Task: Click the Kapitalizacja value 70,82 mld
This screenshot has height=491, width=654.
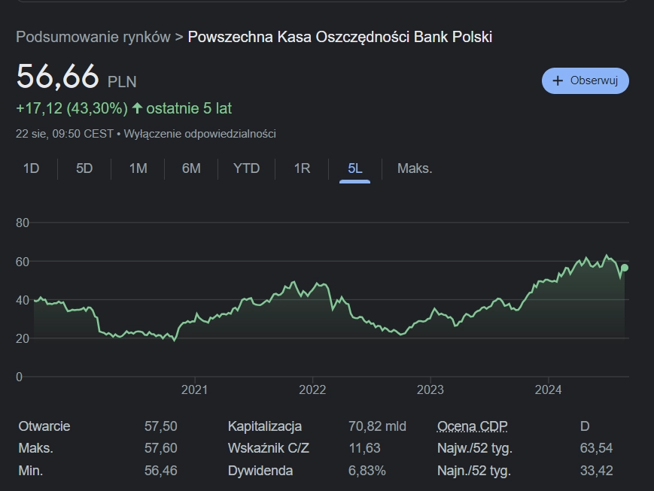Action: pos(377,426)
